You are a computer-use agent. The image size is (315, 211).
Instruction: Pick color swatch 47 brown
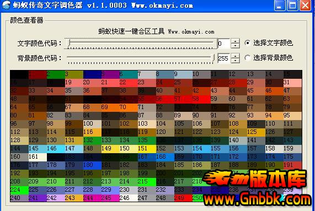pyautogui.click(x=292, y=91)
